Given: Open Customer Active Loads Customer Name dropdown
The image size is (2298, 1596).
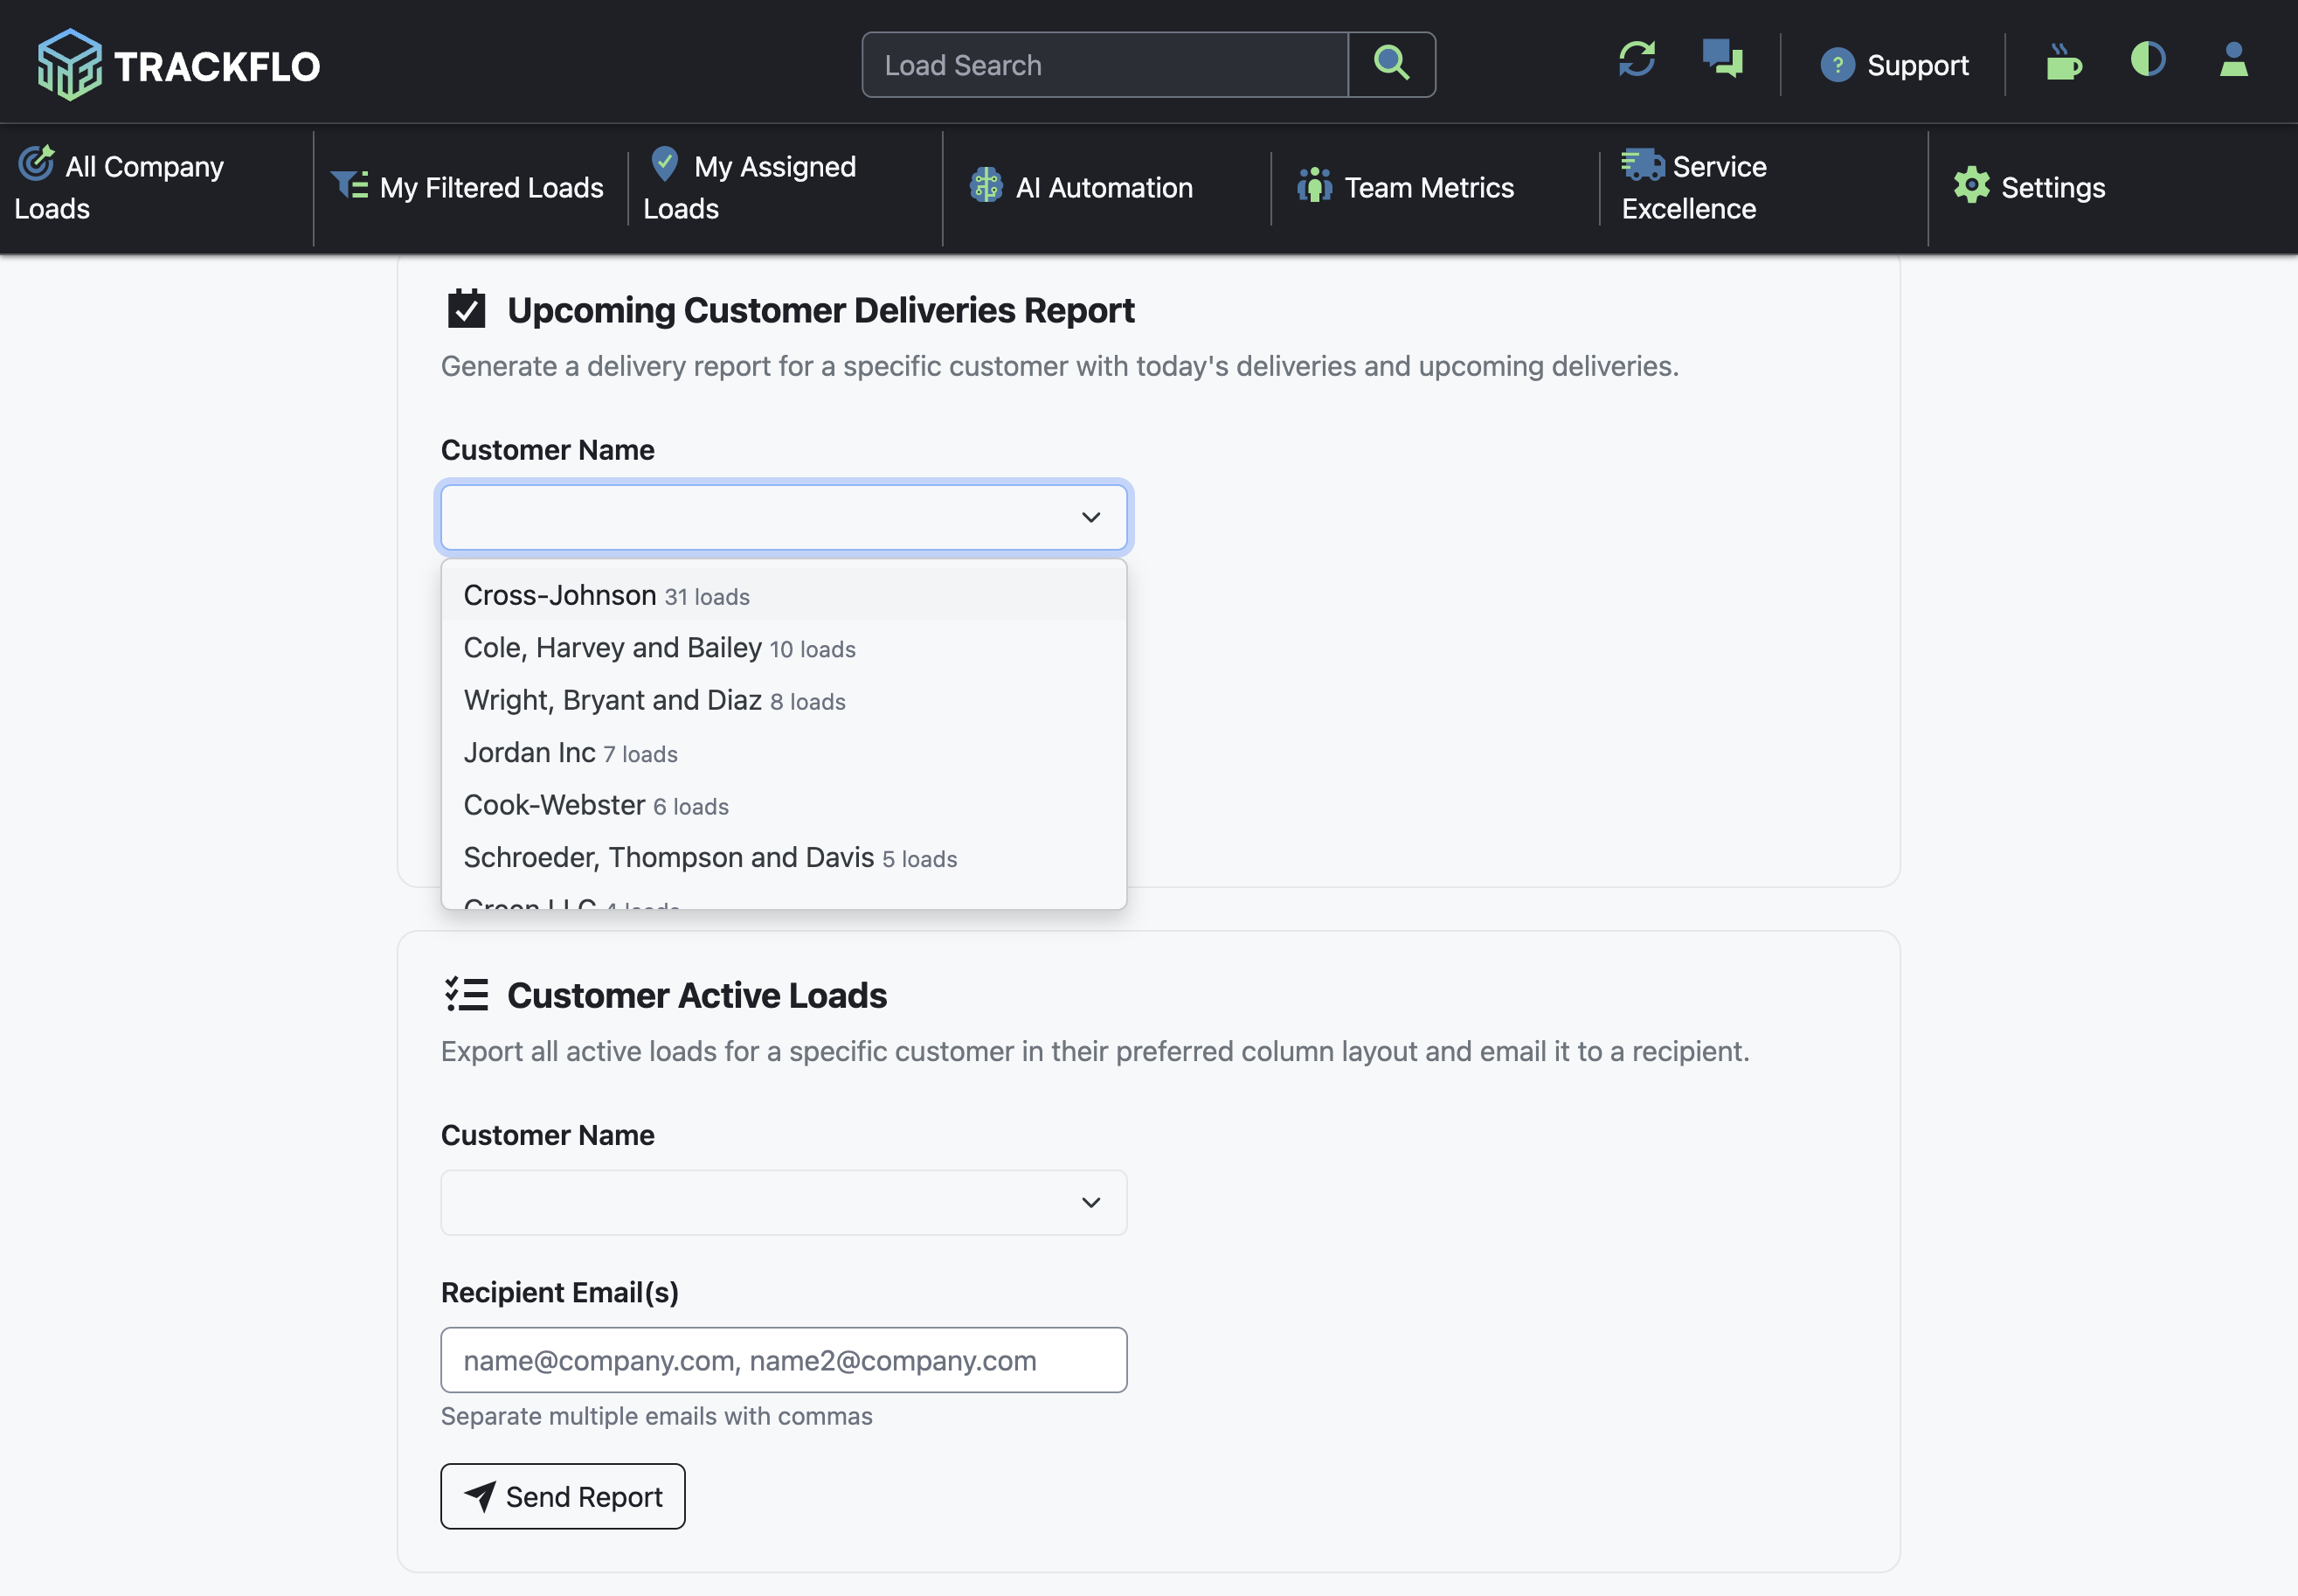Looking at the screenshot, I should [x=784, y=1202].
